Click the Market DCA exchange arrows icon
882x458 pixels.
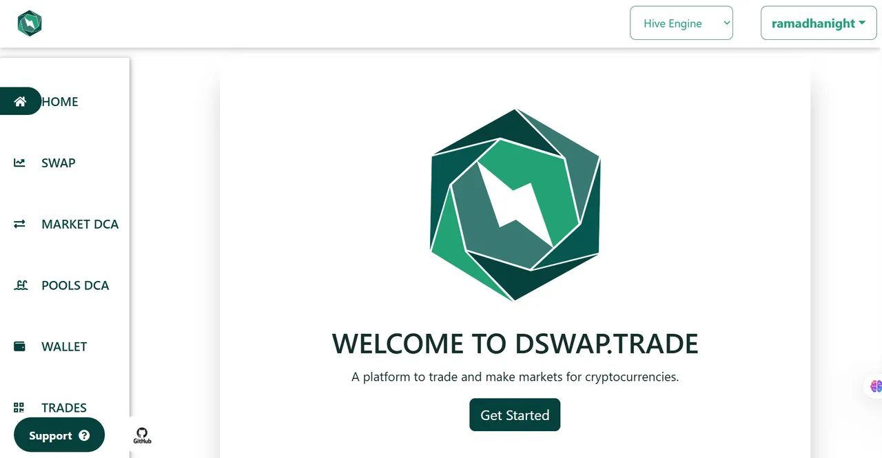tap(19, 224)
